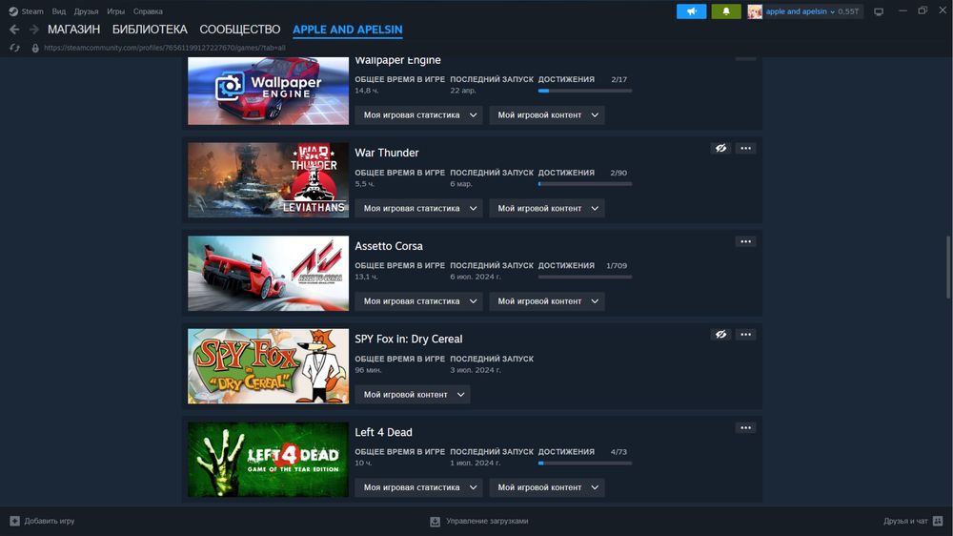The width and height of the screenshot is (953, 536).
Task: Open the Справка menu
Action: [148, 11]
